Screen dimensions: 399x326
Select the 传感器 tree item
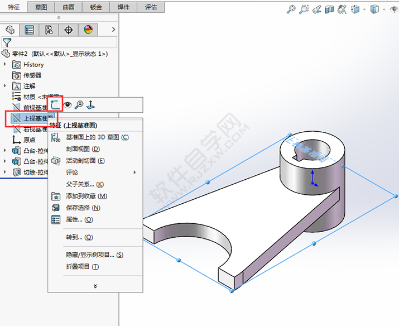tap(27, 75)
